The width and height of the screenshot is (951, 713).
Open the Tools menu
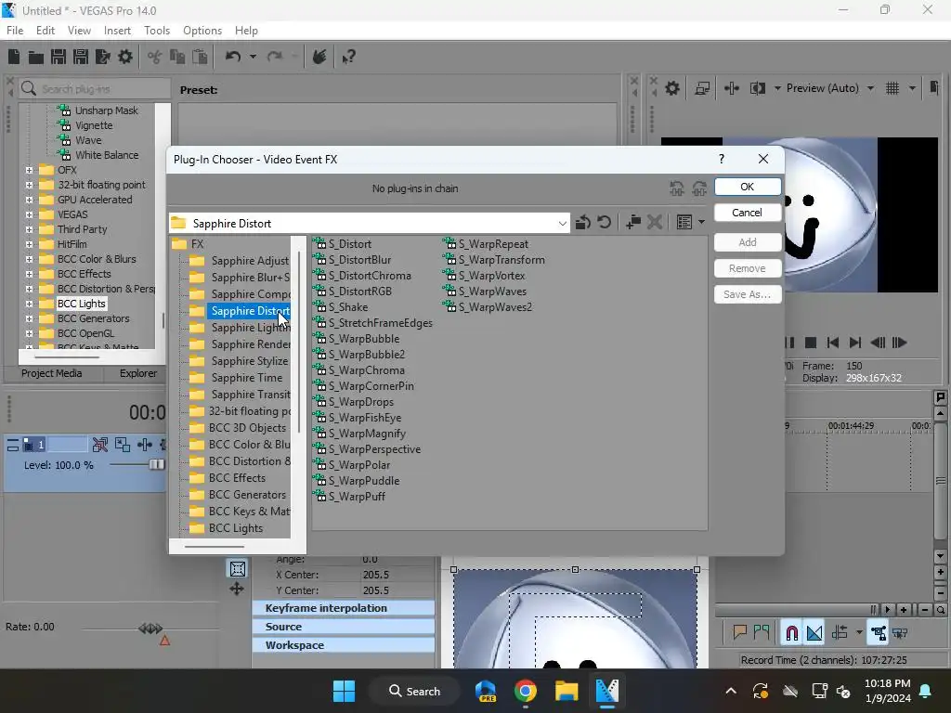[x=156, y=31]
